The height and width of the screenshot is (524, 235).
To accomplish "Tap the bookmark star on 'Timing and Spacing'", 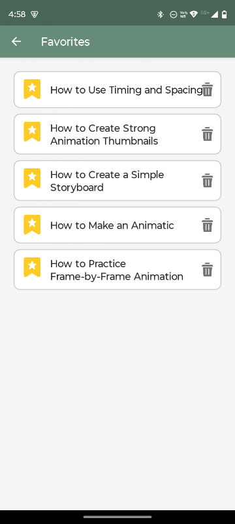I will pos(32,89).
